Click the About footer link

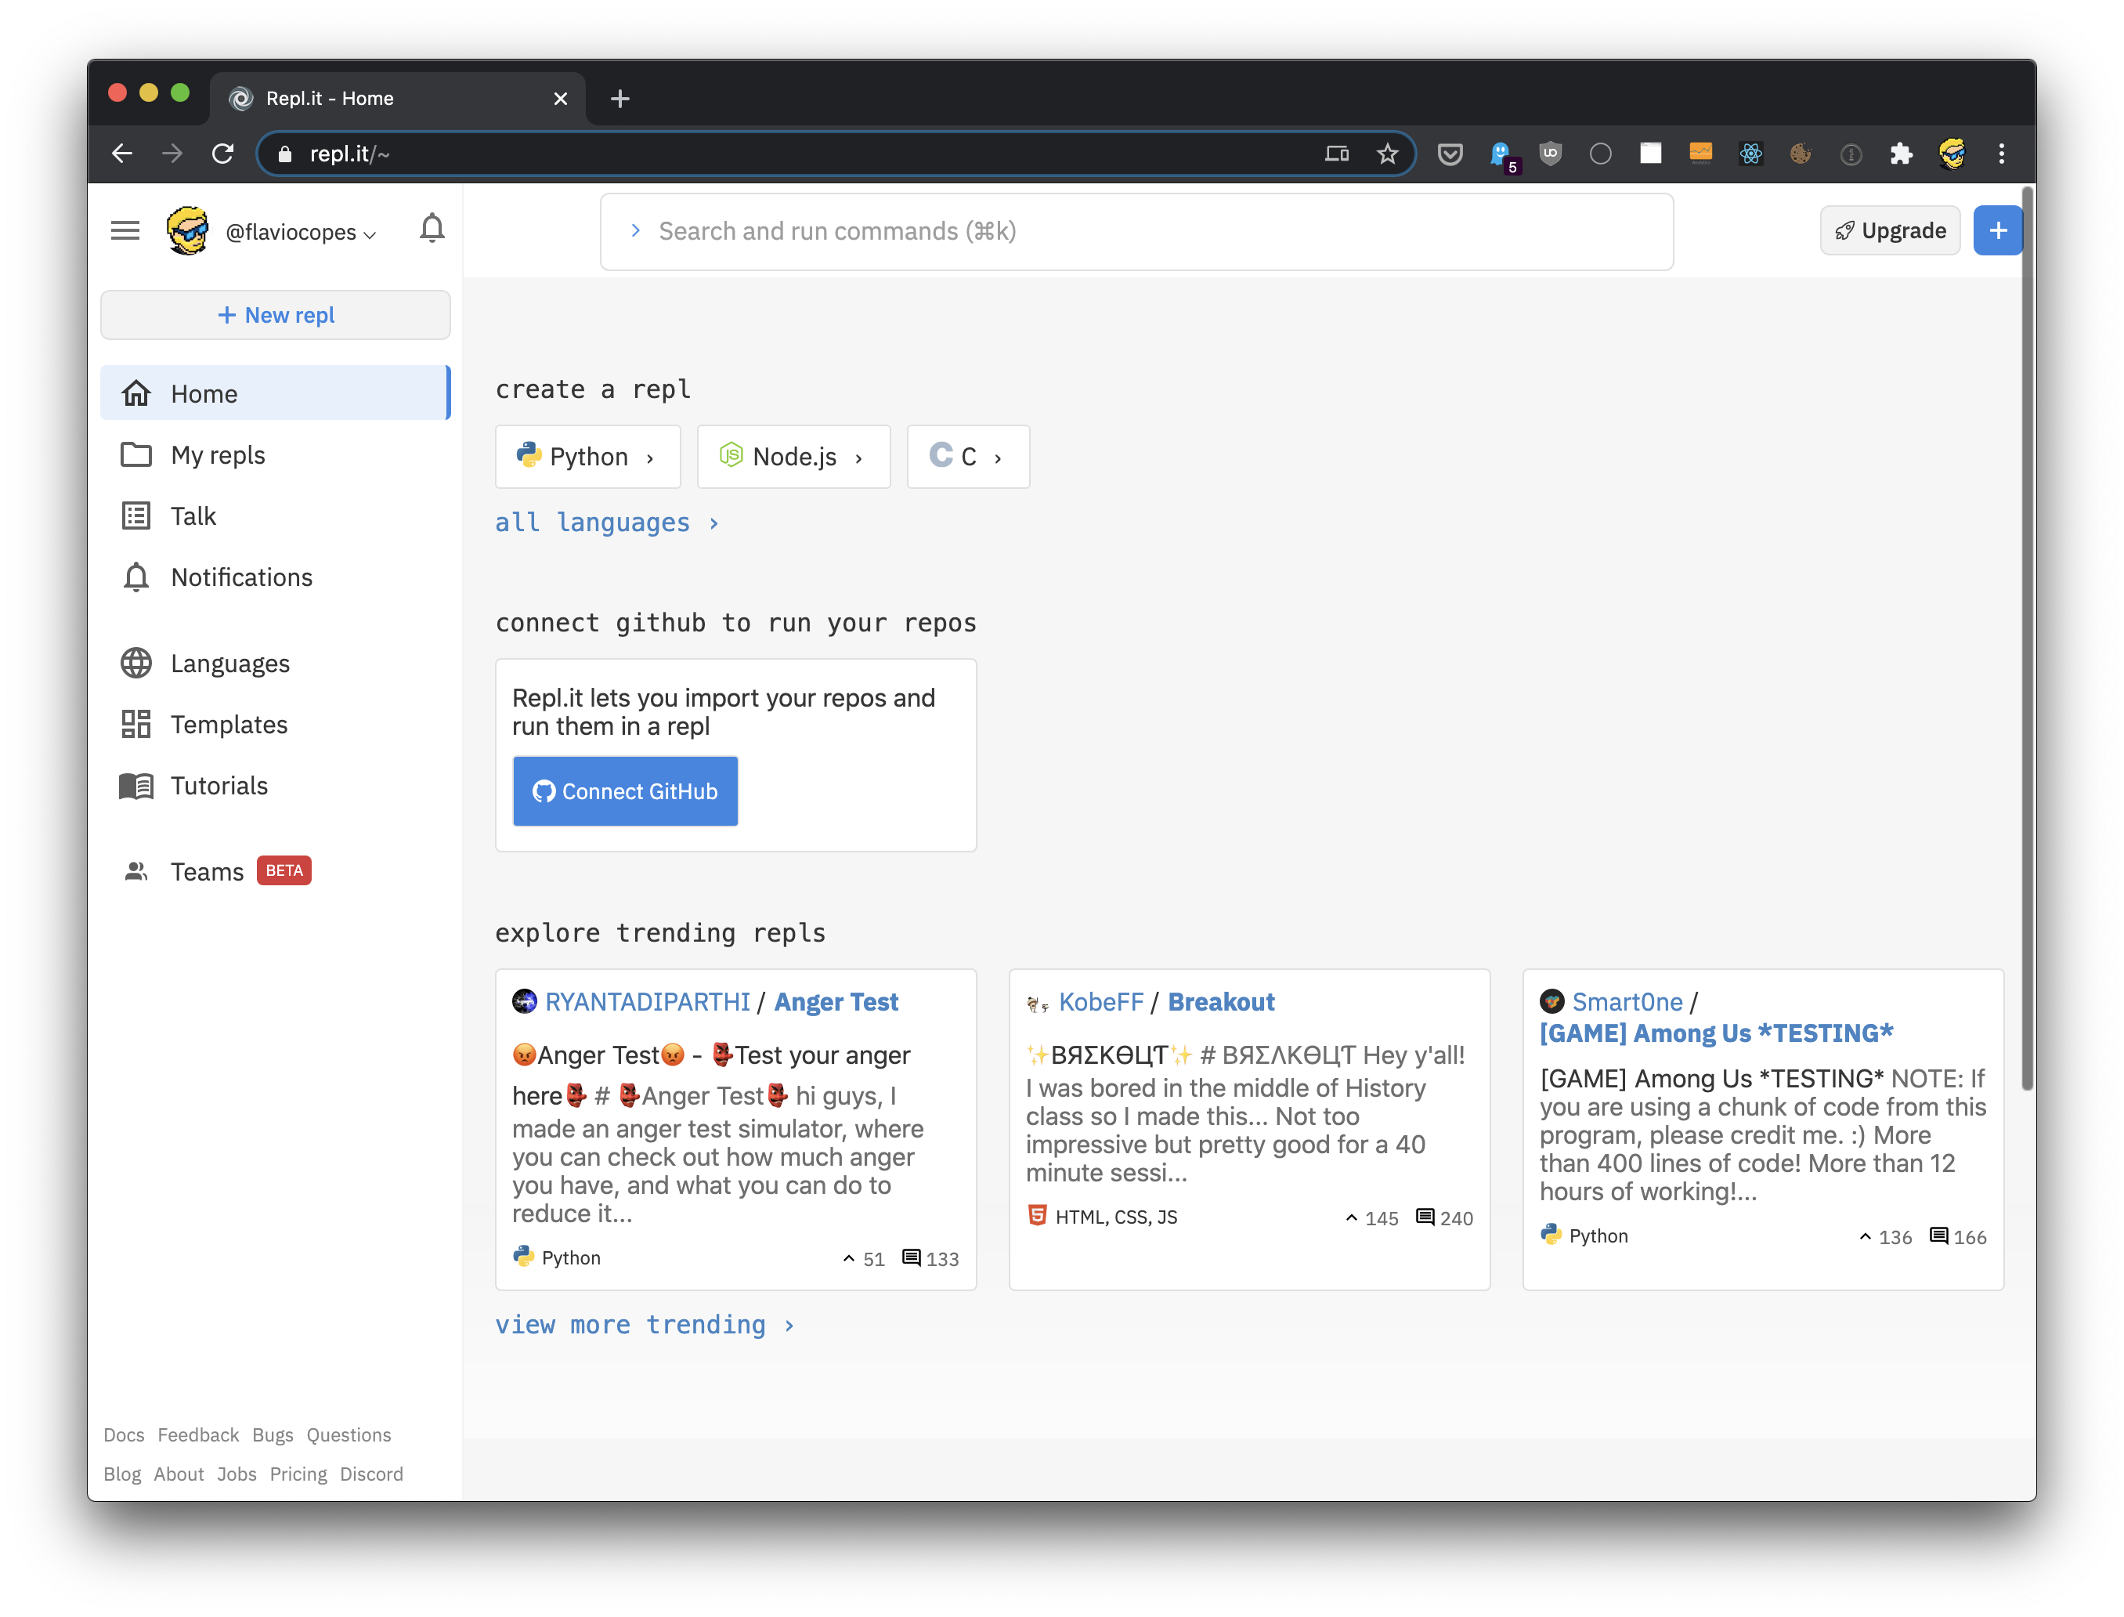pos(179,1474)
